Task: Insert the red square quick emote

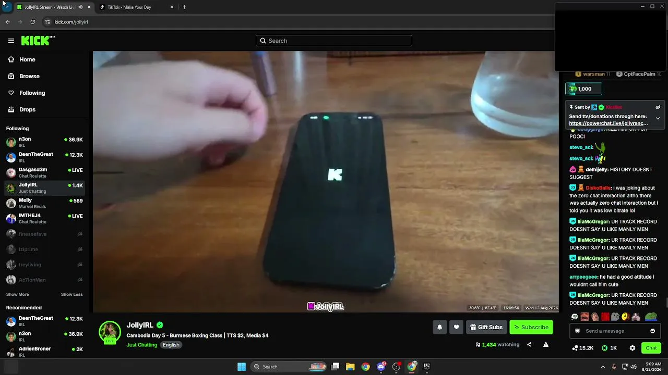Action: [x=605, y=317]
